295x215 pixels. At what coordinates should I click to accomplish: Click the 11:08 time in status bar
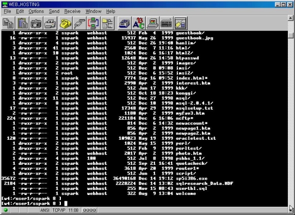pos(74,210)
